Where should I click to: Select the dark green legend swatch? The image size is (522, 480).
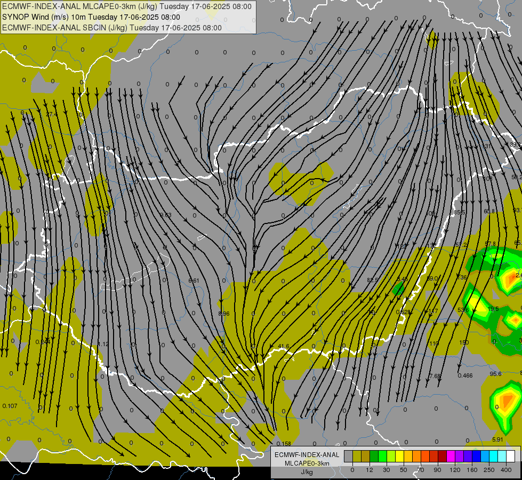point(374,456)
